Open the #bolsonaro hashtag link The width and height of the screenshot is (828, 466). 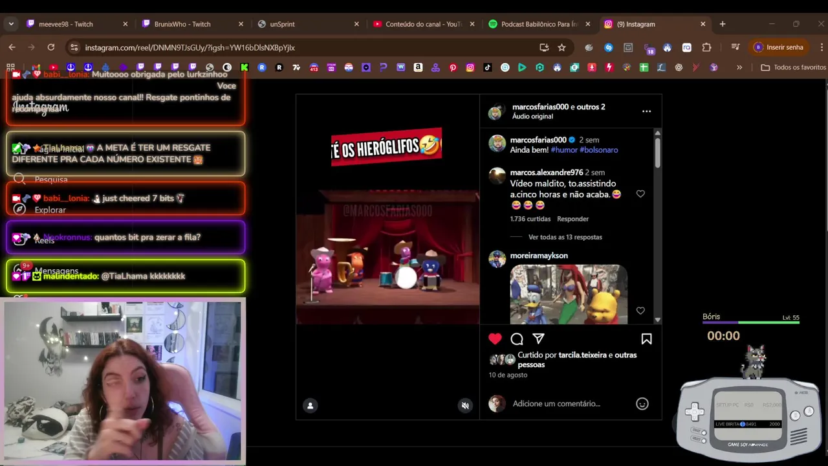[599, 150]
